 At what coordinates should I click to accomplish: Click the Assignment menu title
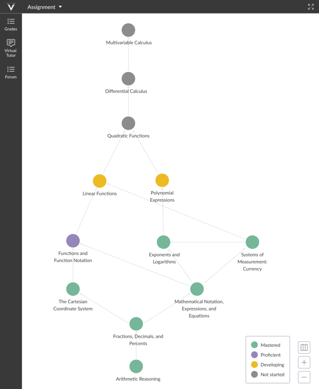point(41,7)
